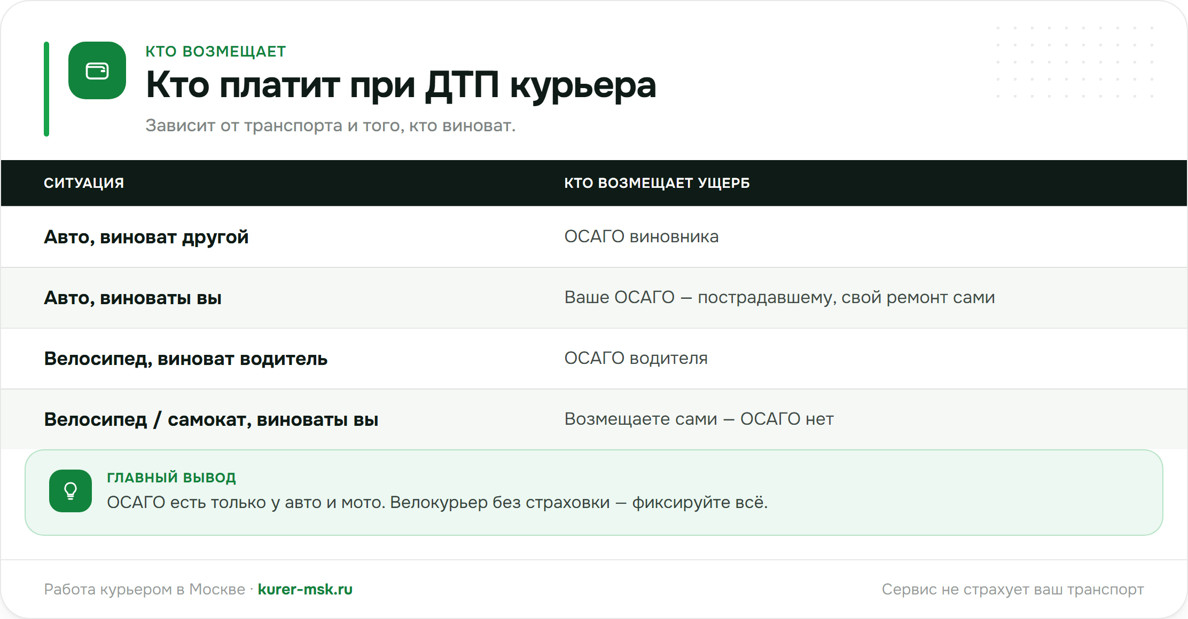The image size is (1188, 619).
Task: Click footer note 'Сервис не страхует ваш транспорт'
Action: [1013, 589]
